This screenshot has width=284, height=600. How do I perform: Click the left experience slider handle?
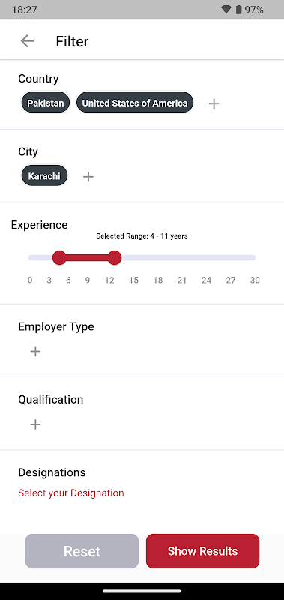(59, 257)
